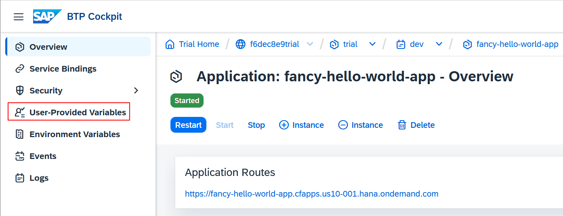Image resolution: width=563 pixels, height=216 pixels.
Task: Click the Service Bindings link icon
Action: click(x=20, y=69)
